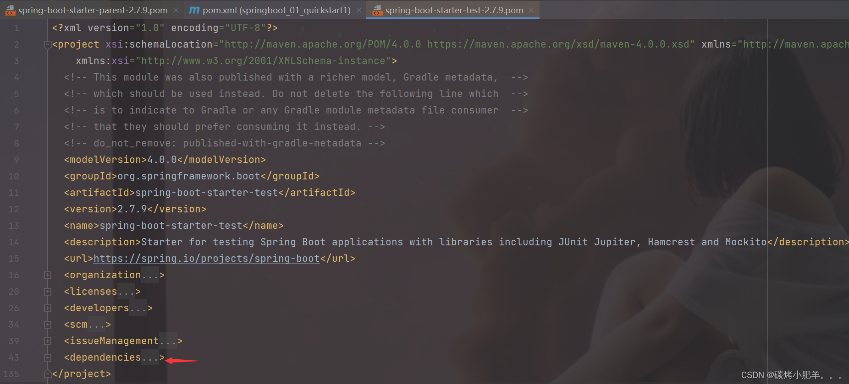
Task: Click fold marker at closing project tag
Action: 47,374
